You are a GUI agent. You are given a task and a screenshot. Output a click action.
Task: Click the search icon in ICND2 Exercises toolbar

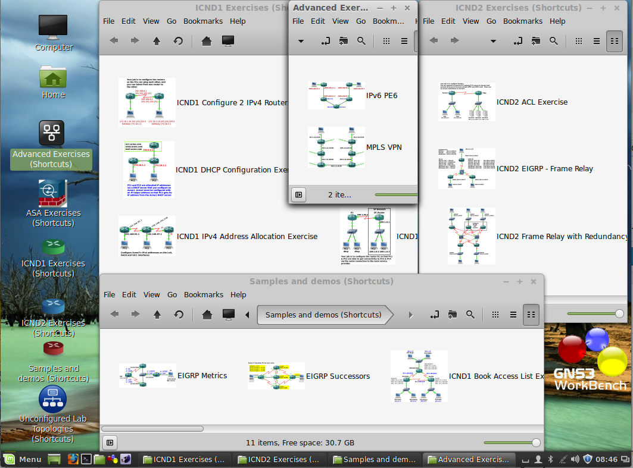point(554,41)
